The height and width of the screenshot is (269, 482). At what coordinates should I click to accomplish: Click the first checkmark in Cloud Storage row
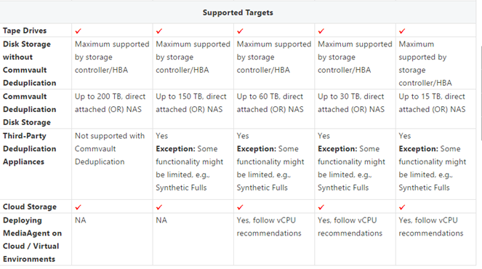coord(78,207)
